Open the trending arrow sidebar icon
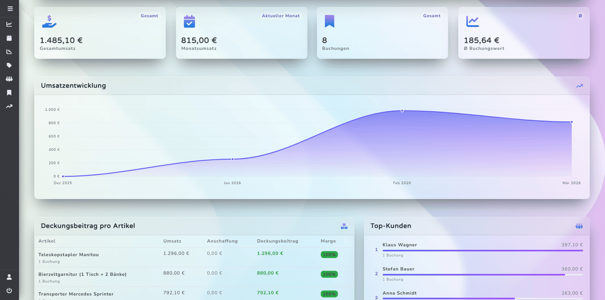 [9, 106]
